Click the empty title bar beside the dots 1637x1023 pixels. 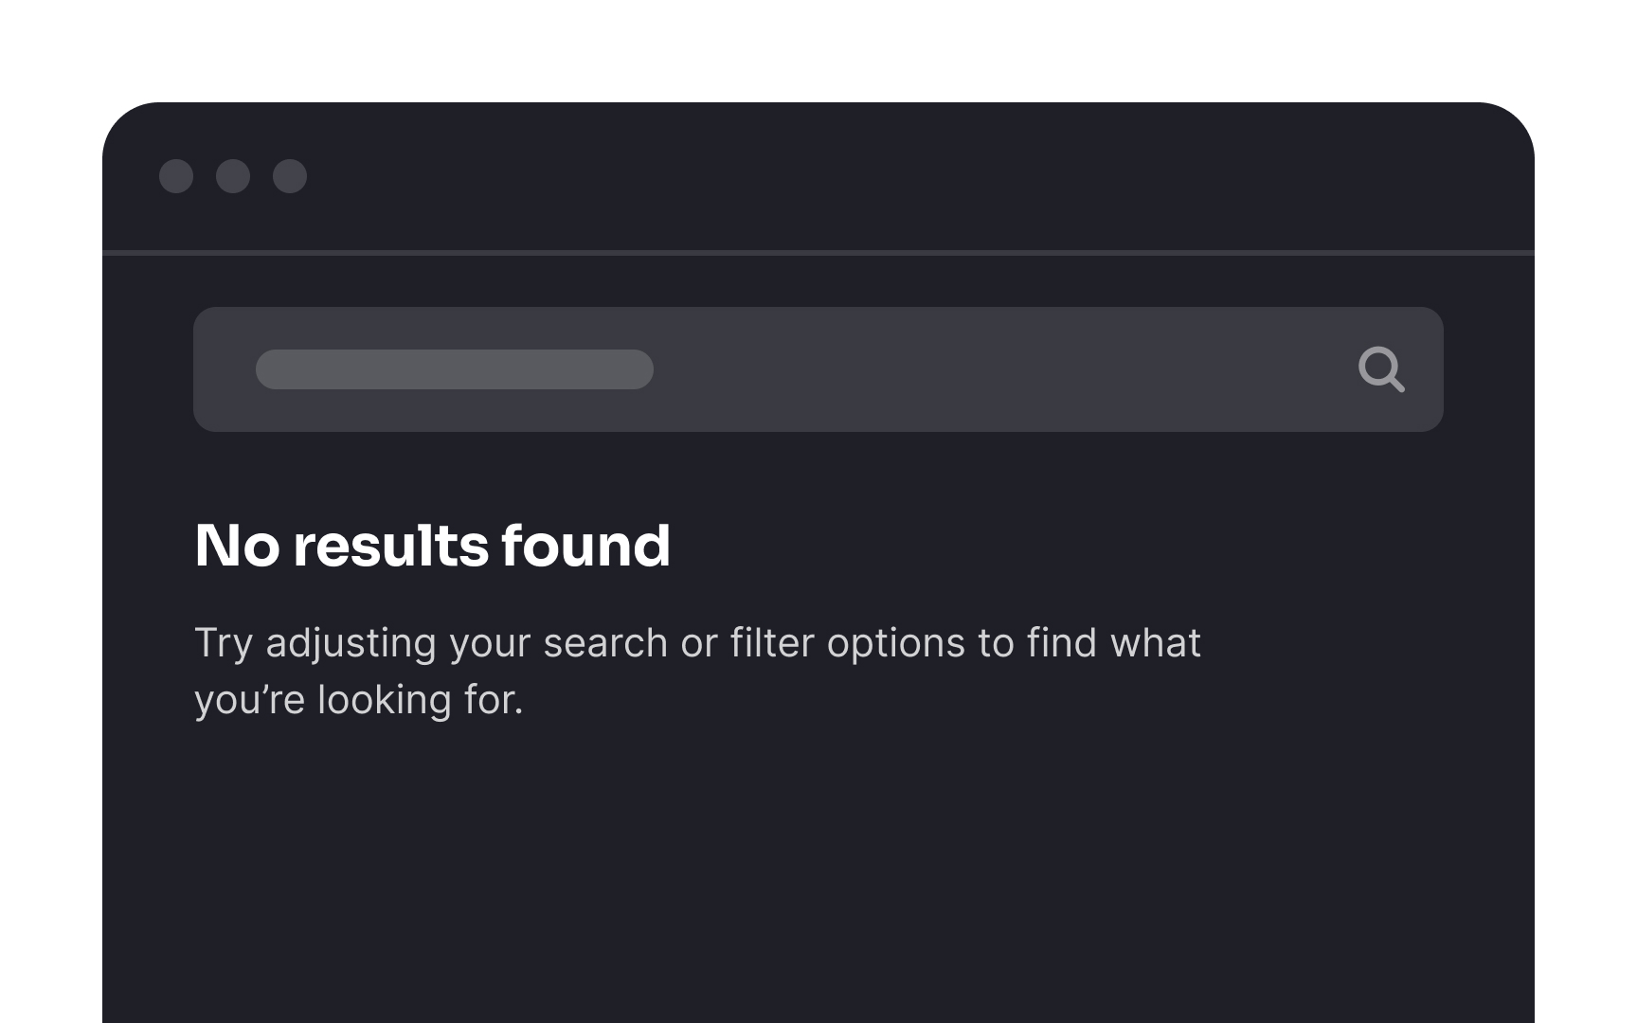(853, 176)
